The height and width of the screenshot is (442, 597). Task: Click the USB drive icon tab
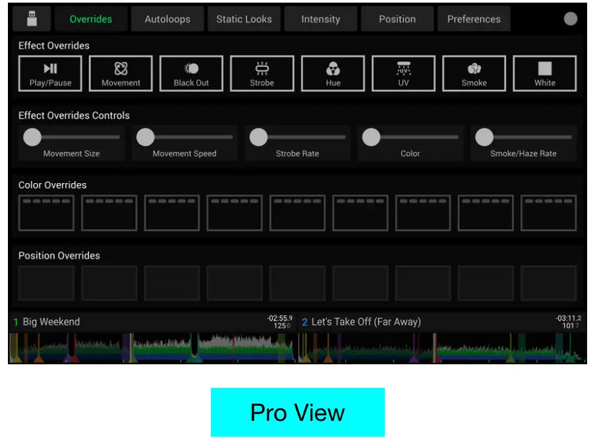point(32,18)
